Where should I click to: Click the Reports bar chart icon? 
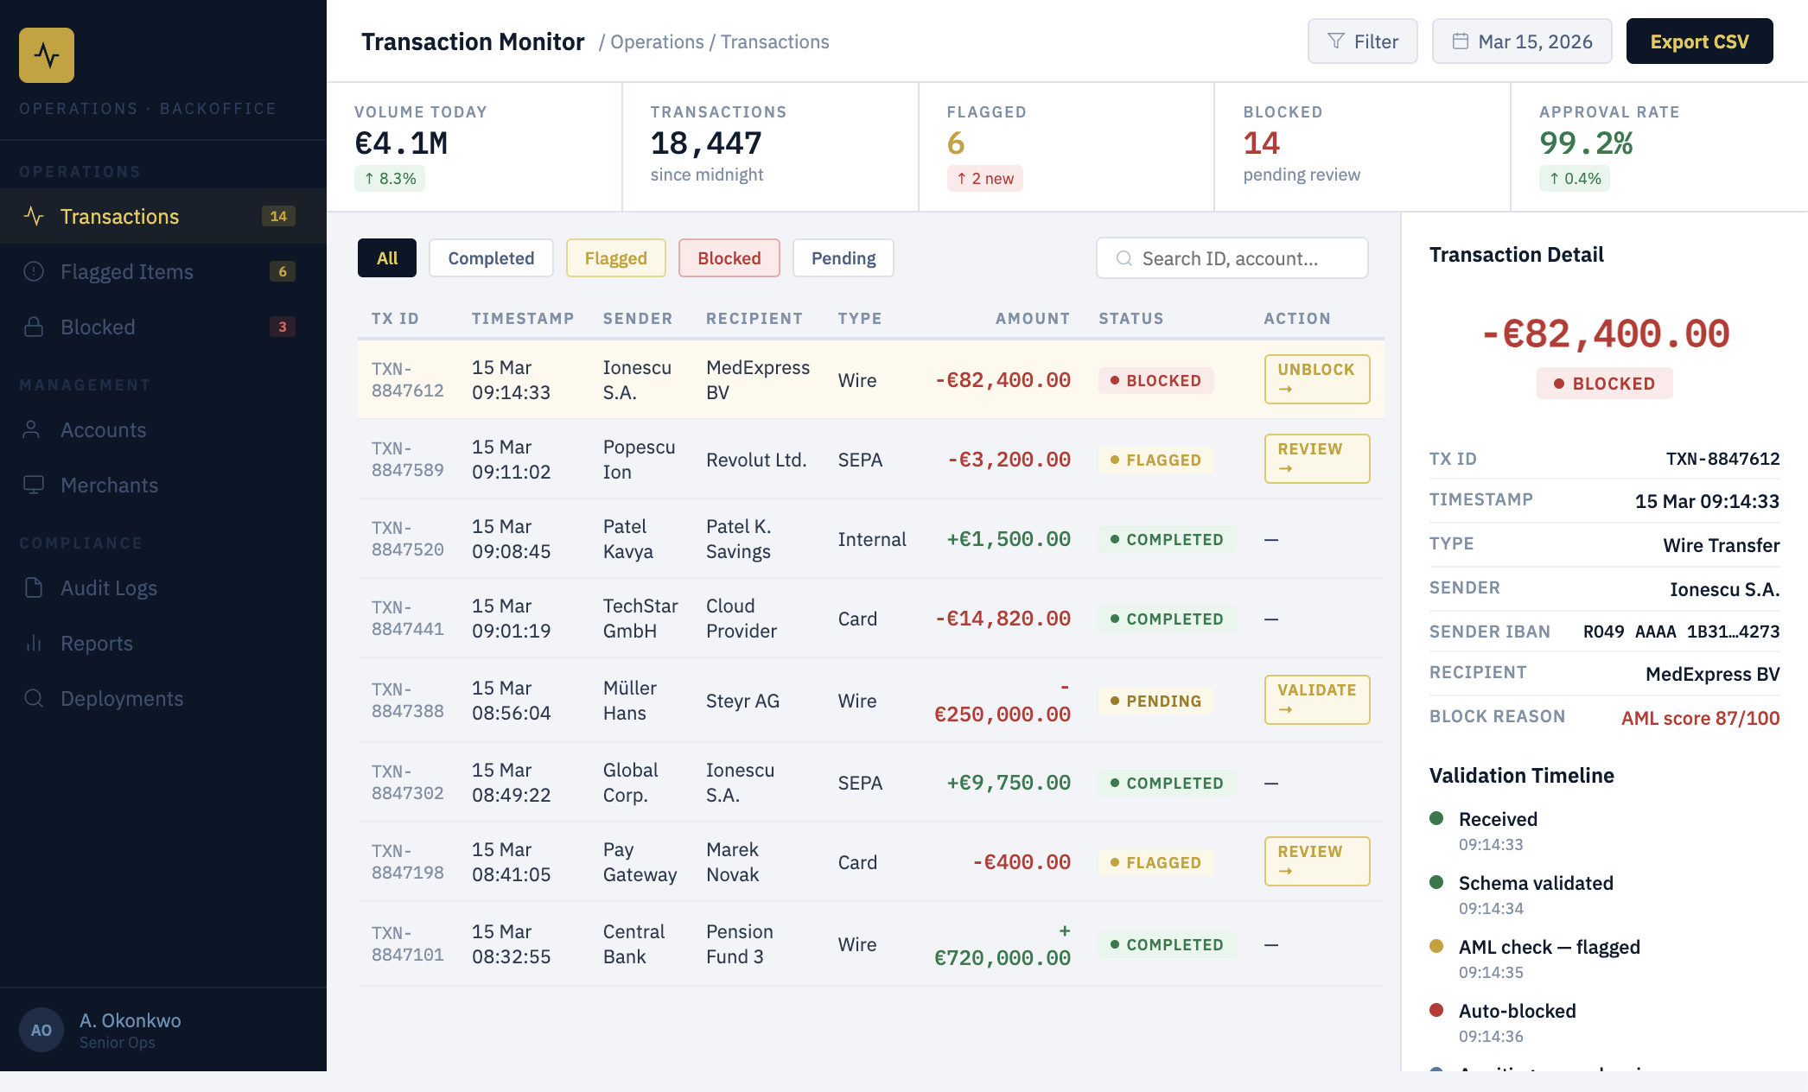tap(34, 643)
